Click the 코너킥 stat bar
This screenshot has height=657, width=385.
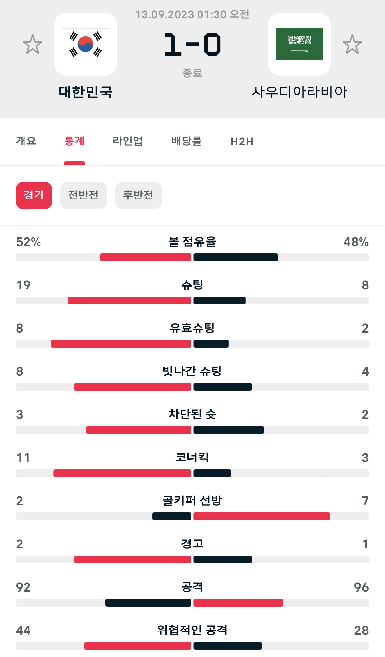pyautogui.click(x=192, y=473)
